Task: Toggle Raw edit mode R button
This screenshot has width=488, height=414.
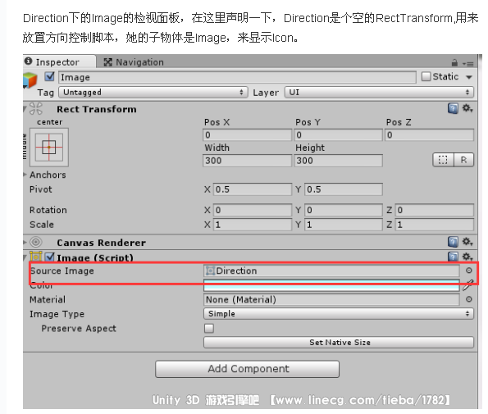Action: point(463,160)
